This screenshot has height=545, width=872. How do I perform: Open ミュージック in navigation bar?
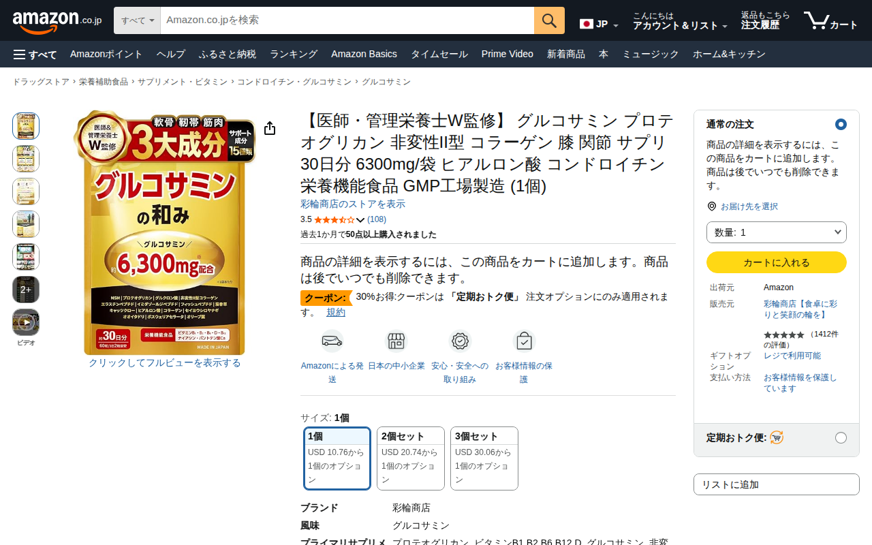[651, 54]
